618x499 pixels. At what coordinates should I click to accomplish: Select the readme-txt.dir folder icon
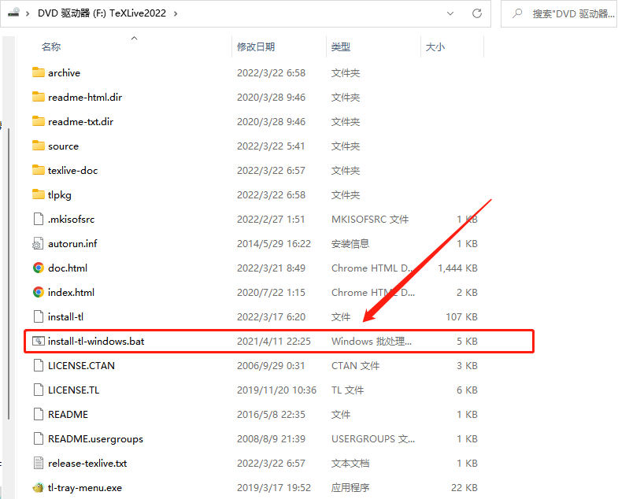tap(39, 121)
